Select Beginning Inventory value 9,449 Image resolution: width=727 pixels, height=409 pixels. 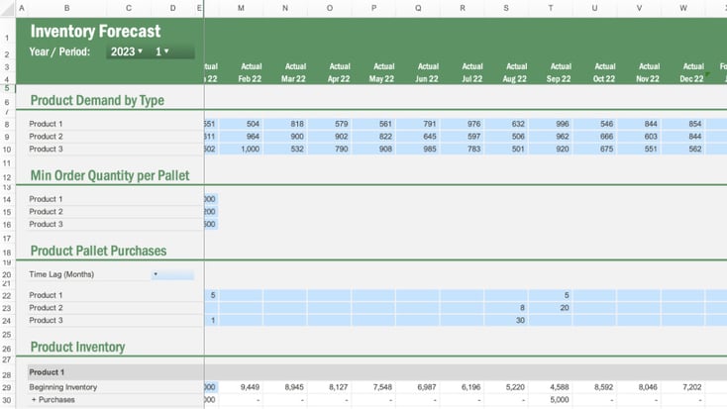(x=241, y=387)
